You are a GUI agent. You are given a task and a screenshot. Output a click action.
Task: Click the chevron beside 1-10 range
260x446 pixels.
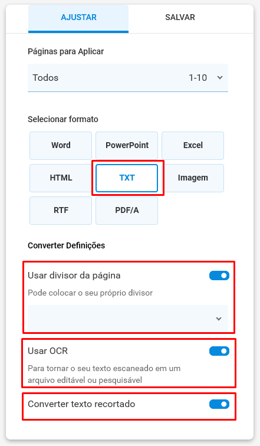pyautogui.click(x=220, y=78)
